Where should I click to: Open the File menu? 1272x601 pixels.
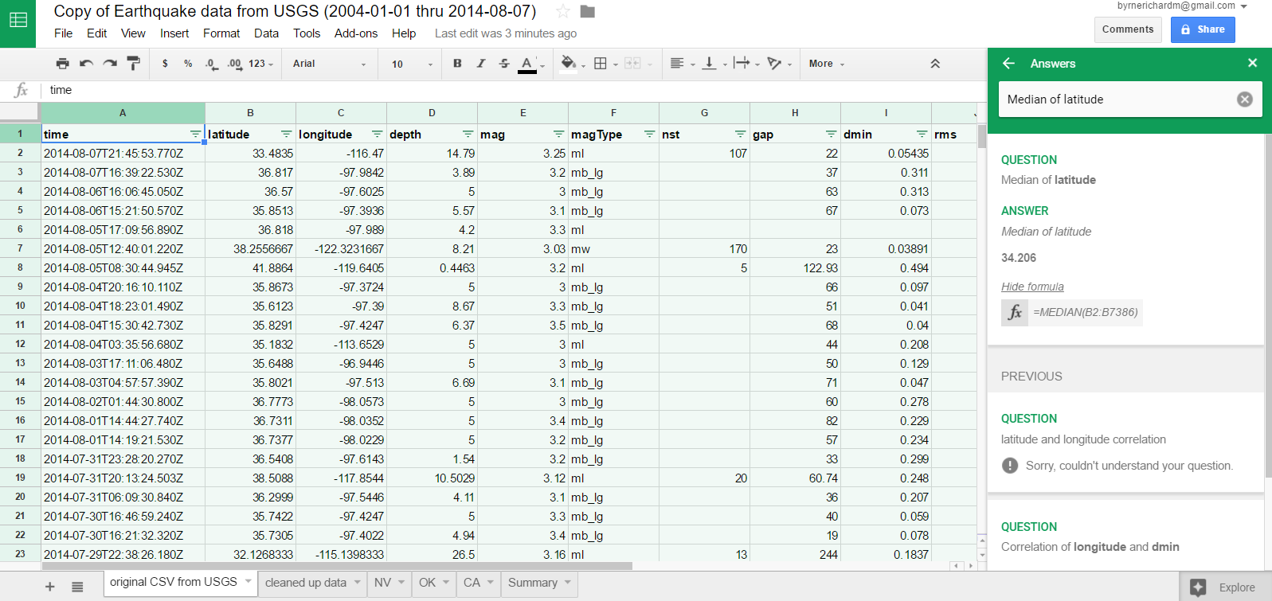point(63,33)
